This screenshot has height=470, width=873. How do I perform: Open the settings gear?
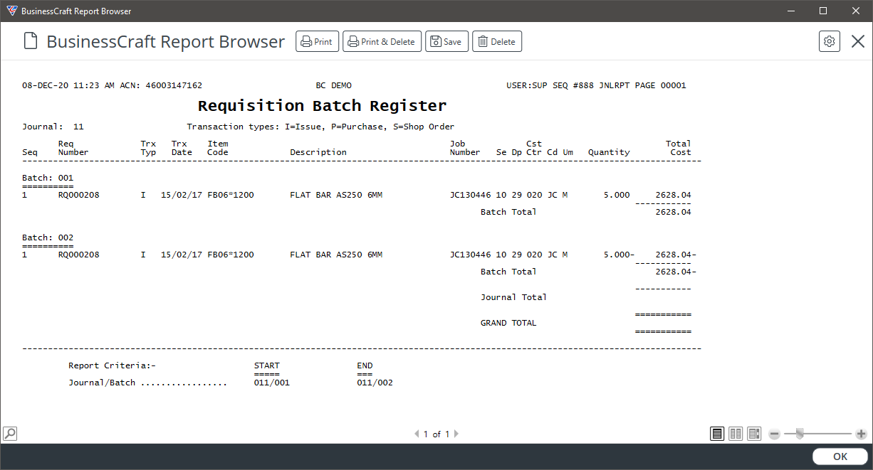point(830,41)
